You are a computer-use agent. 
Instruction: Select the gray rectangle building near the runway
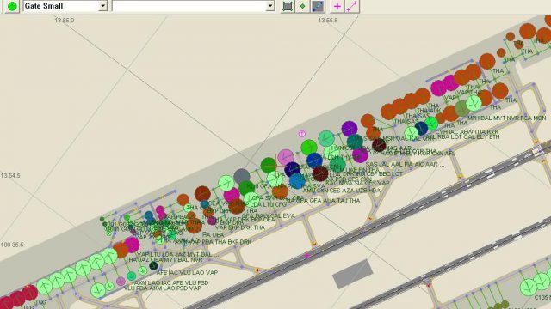click(352, 274)
